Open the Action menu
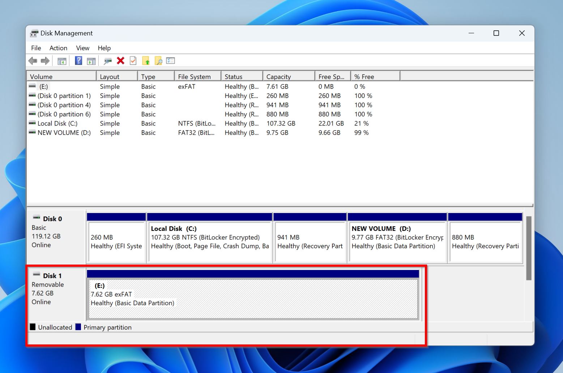 58,48
